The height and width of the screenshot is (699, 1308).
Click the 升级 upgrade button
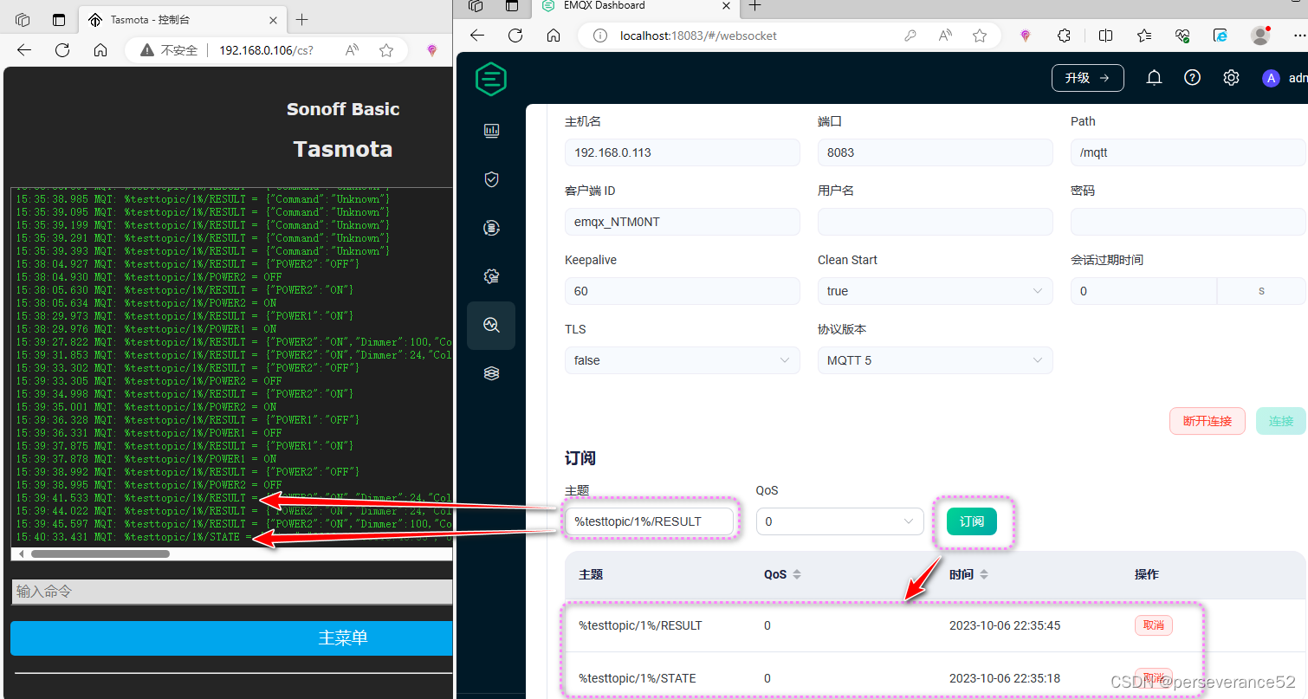1087,78
